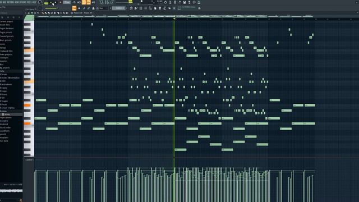Open the Channel rack icon
This screenshot has height=202, width=359.
coord(141,8)
